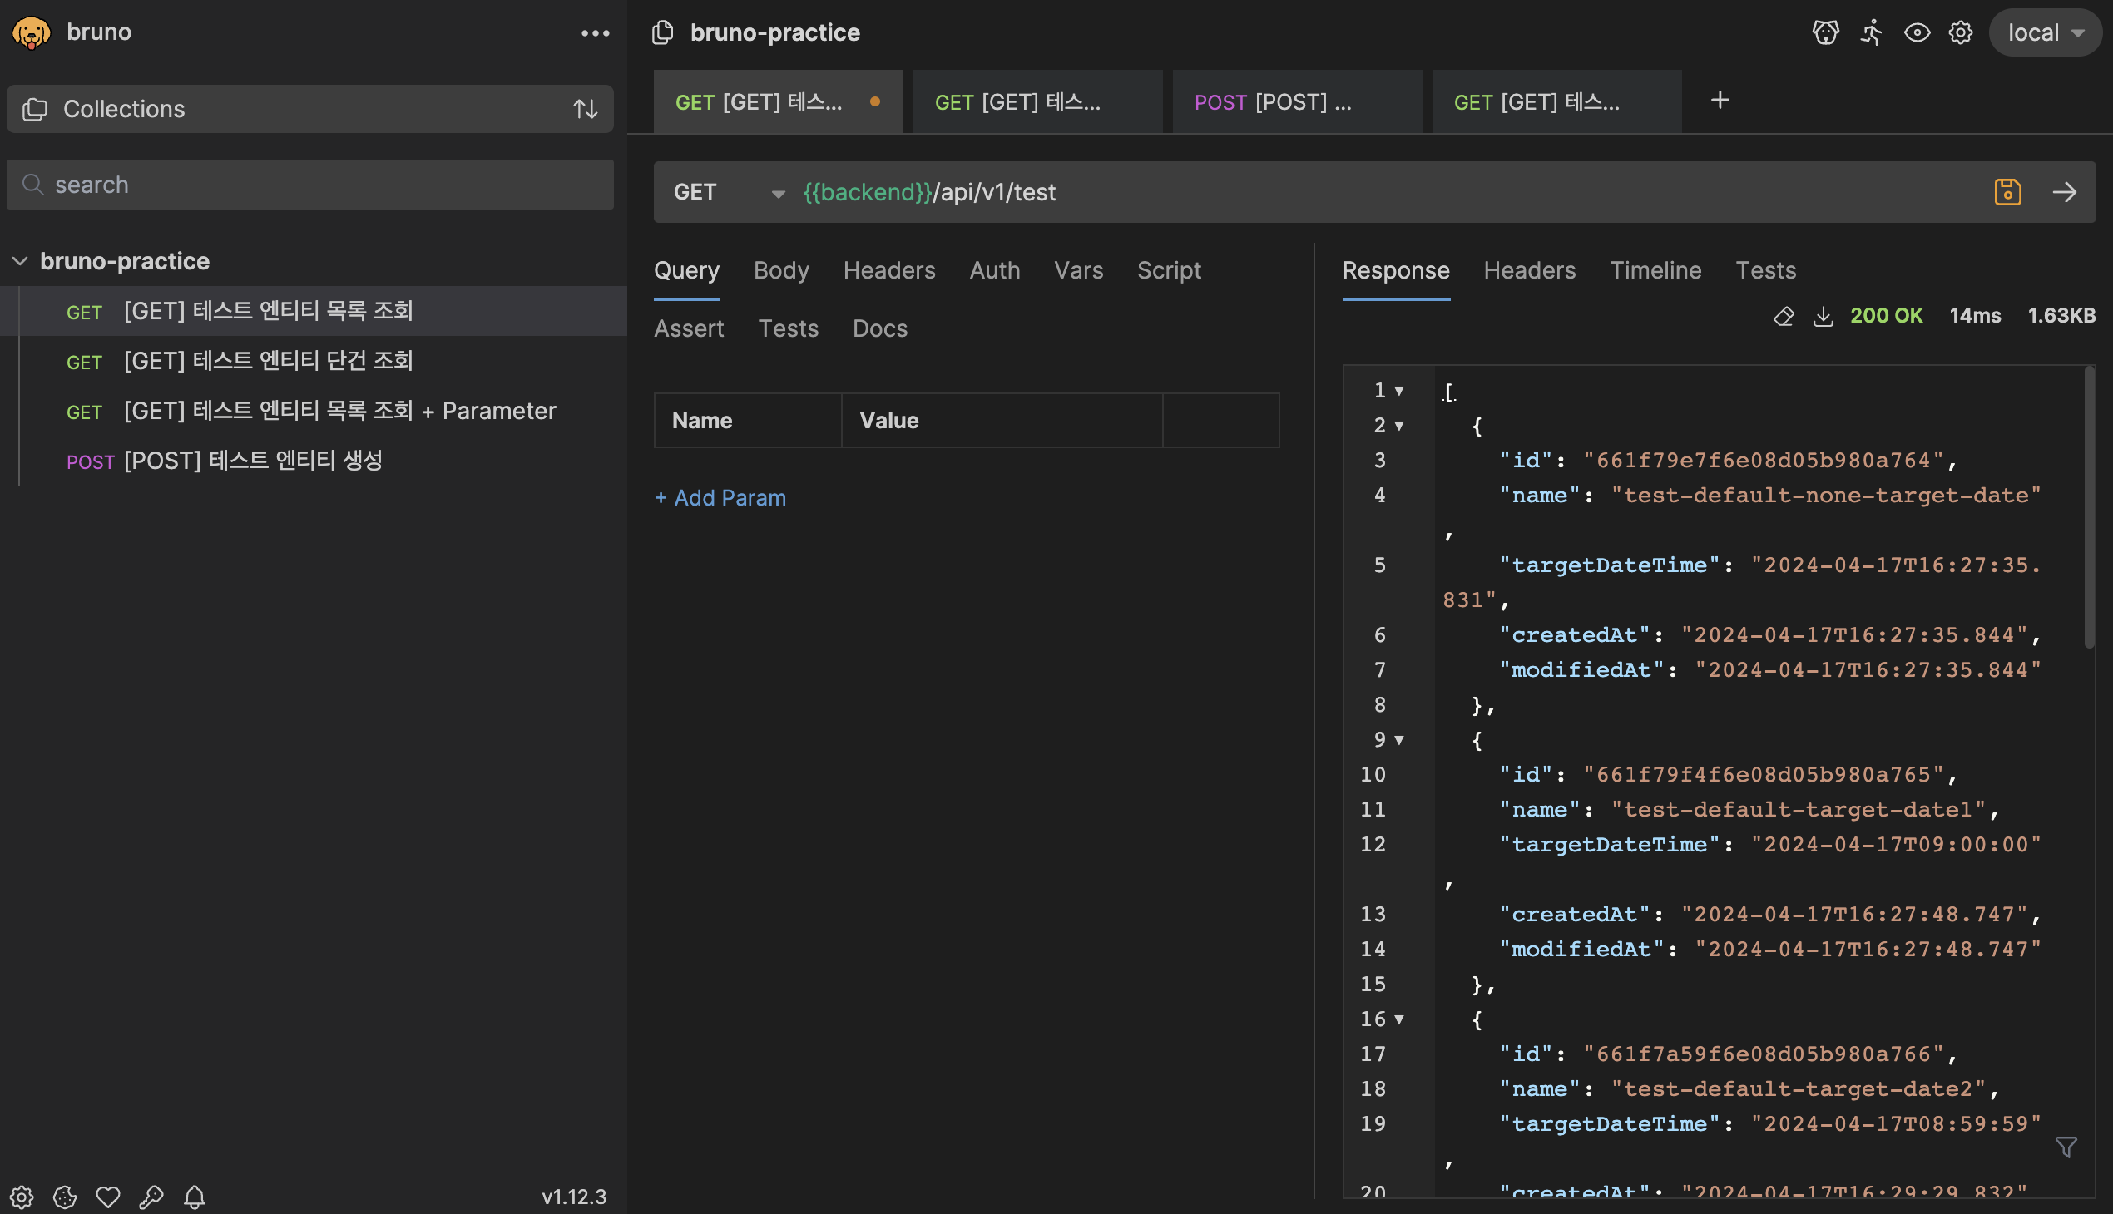
Task: Send request with the arrow icon
Action: (x=2064, y=192)
